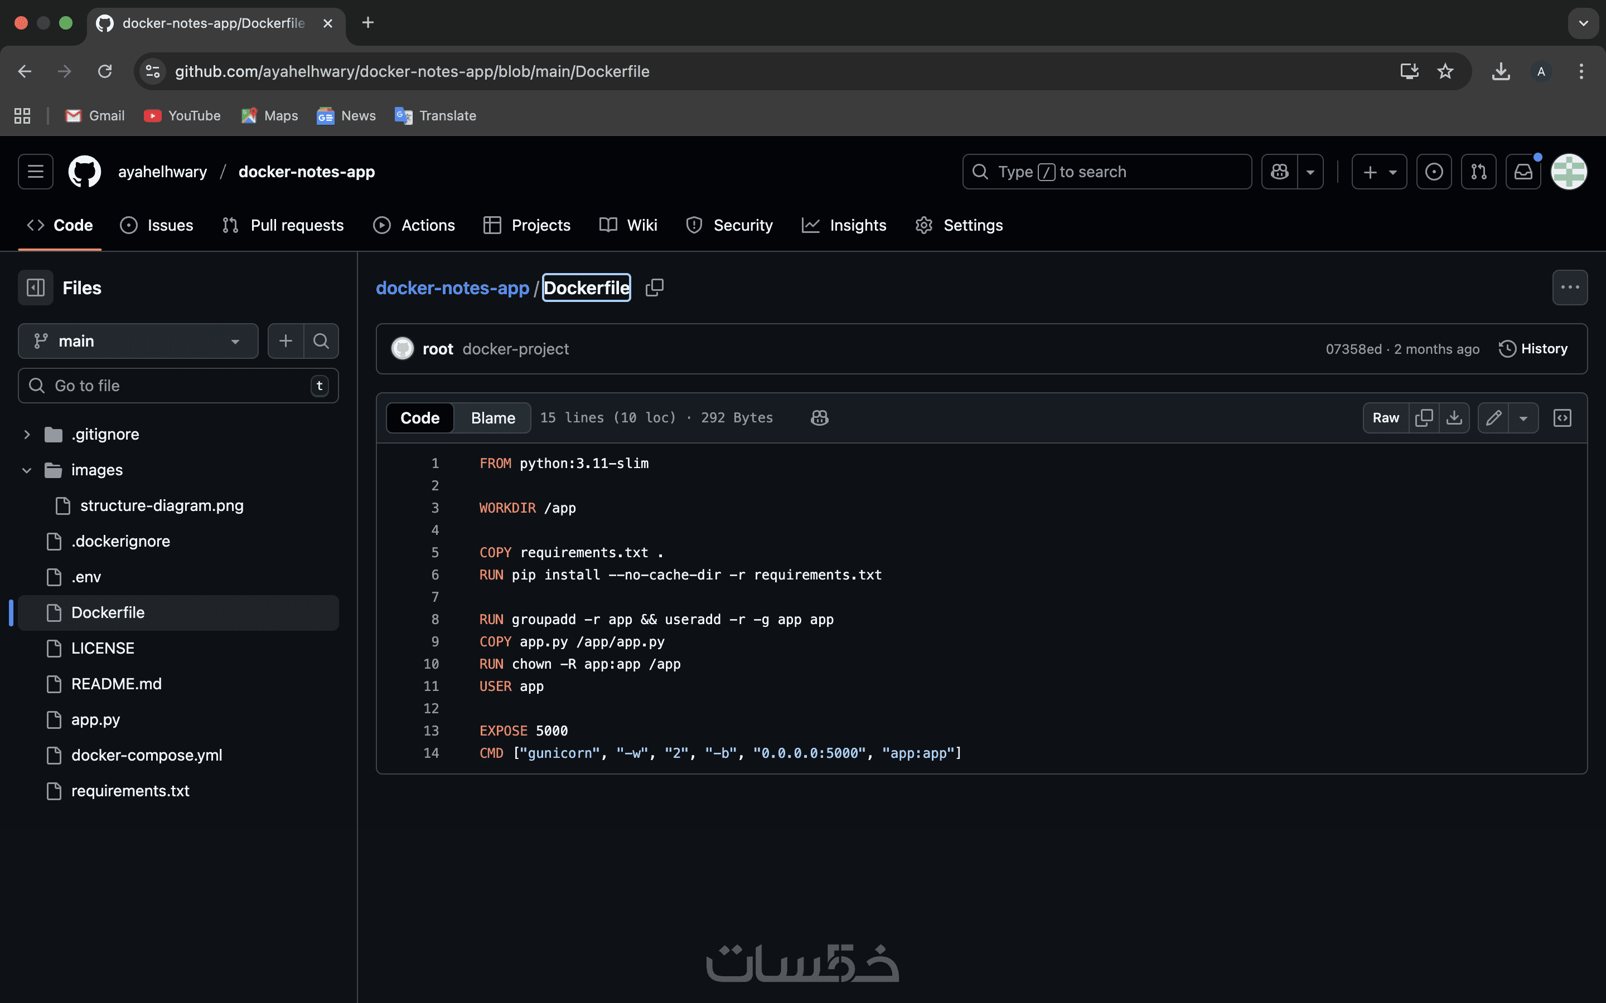Collapse the images folder
Screen dimensions: 1606x1003
pos(27,470)
